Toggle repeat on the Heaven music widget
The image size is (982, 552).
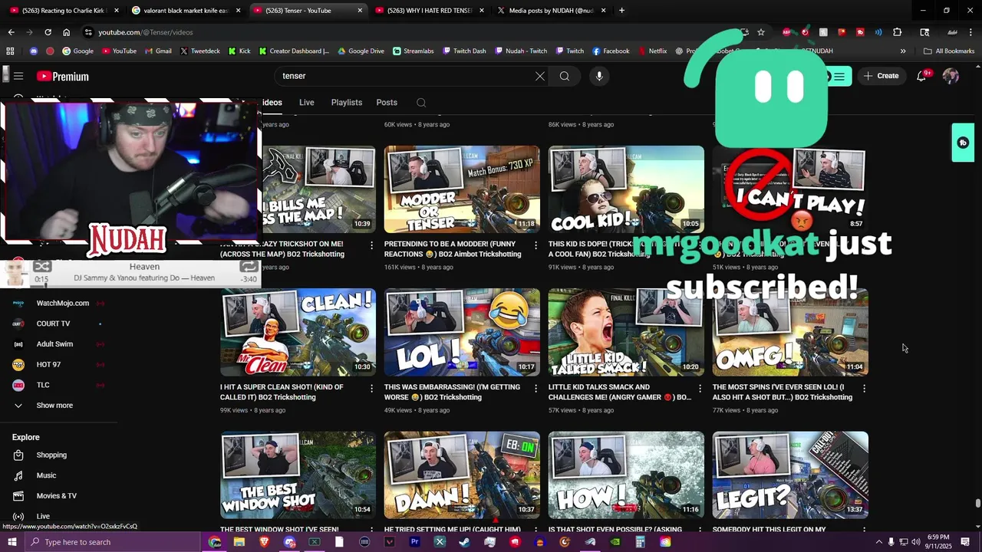tap(249, 266)
